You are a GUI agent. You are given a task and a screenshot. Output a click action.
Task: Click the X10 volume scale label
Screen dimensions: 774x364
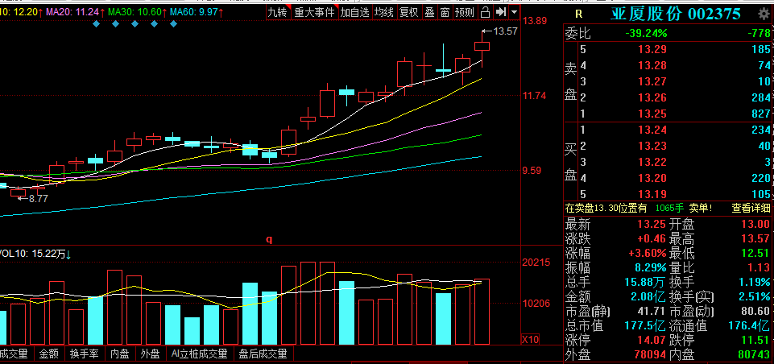[530, 338]
